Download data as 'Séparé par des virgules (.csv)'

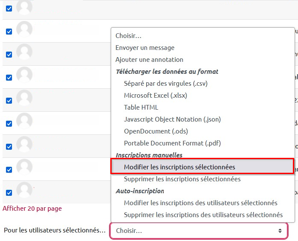click(x=165, y=84)
